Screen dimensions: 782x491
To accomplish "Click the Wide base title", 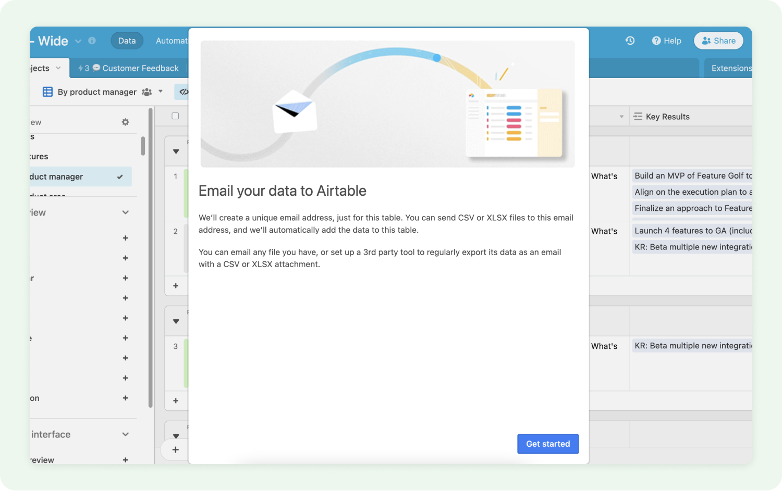I will [x=53, y=41].
